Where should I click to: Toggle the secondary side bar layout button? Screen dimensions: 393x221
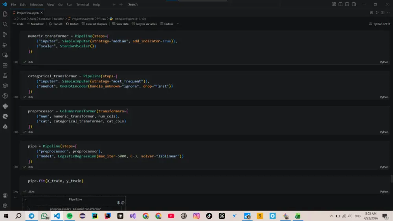354,4
